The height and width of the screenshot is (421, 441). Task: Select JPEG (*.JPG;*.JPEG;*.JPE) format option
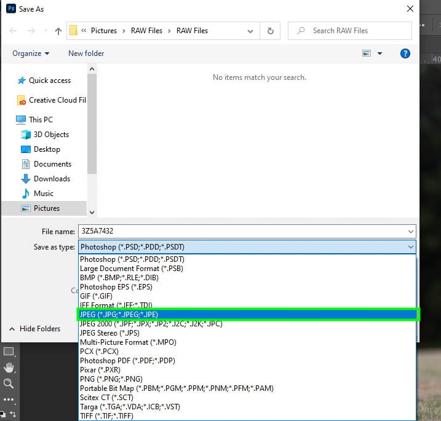pos(247,314)
